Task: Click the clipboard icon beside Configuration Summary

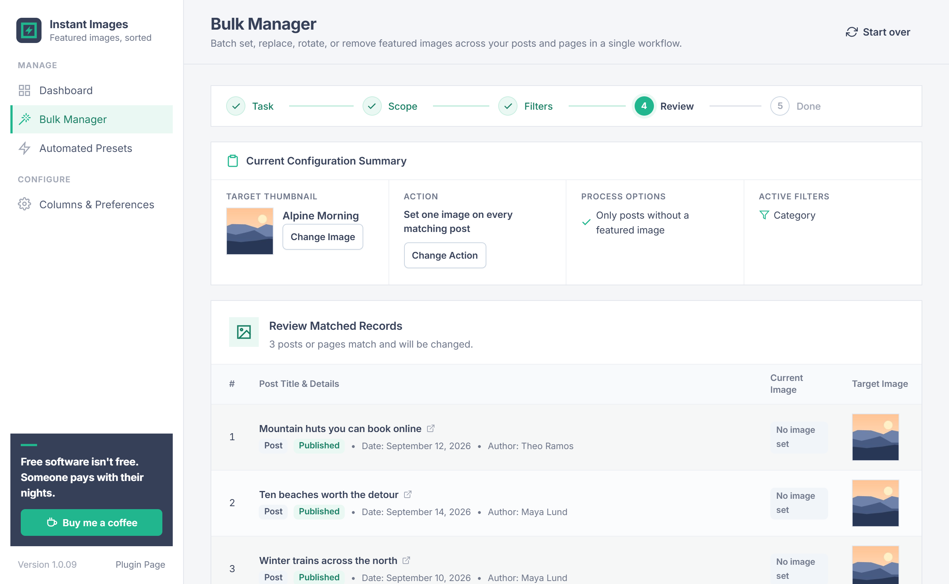Action: (x=232, y=161)
